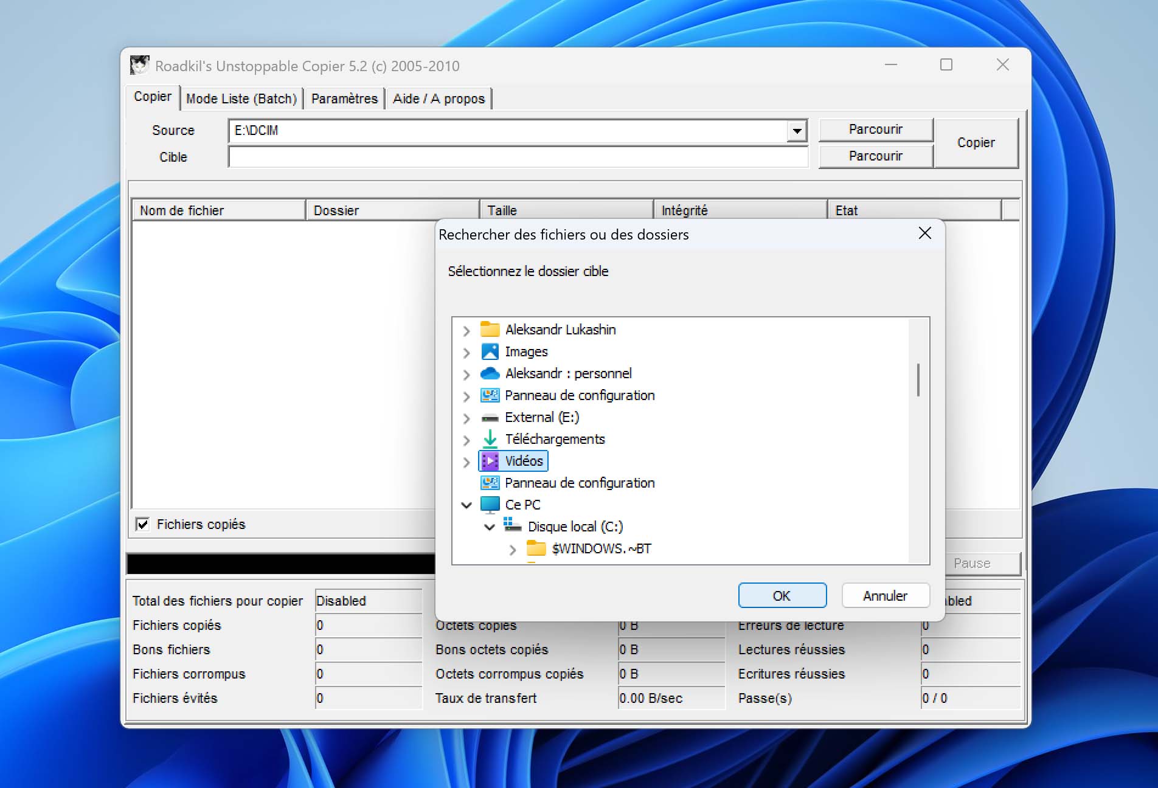
Task: Click the large Copier button
Action: pyautogui.click(x=976, y=143)
